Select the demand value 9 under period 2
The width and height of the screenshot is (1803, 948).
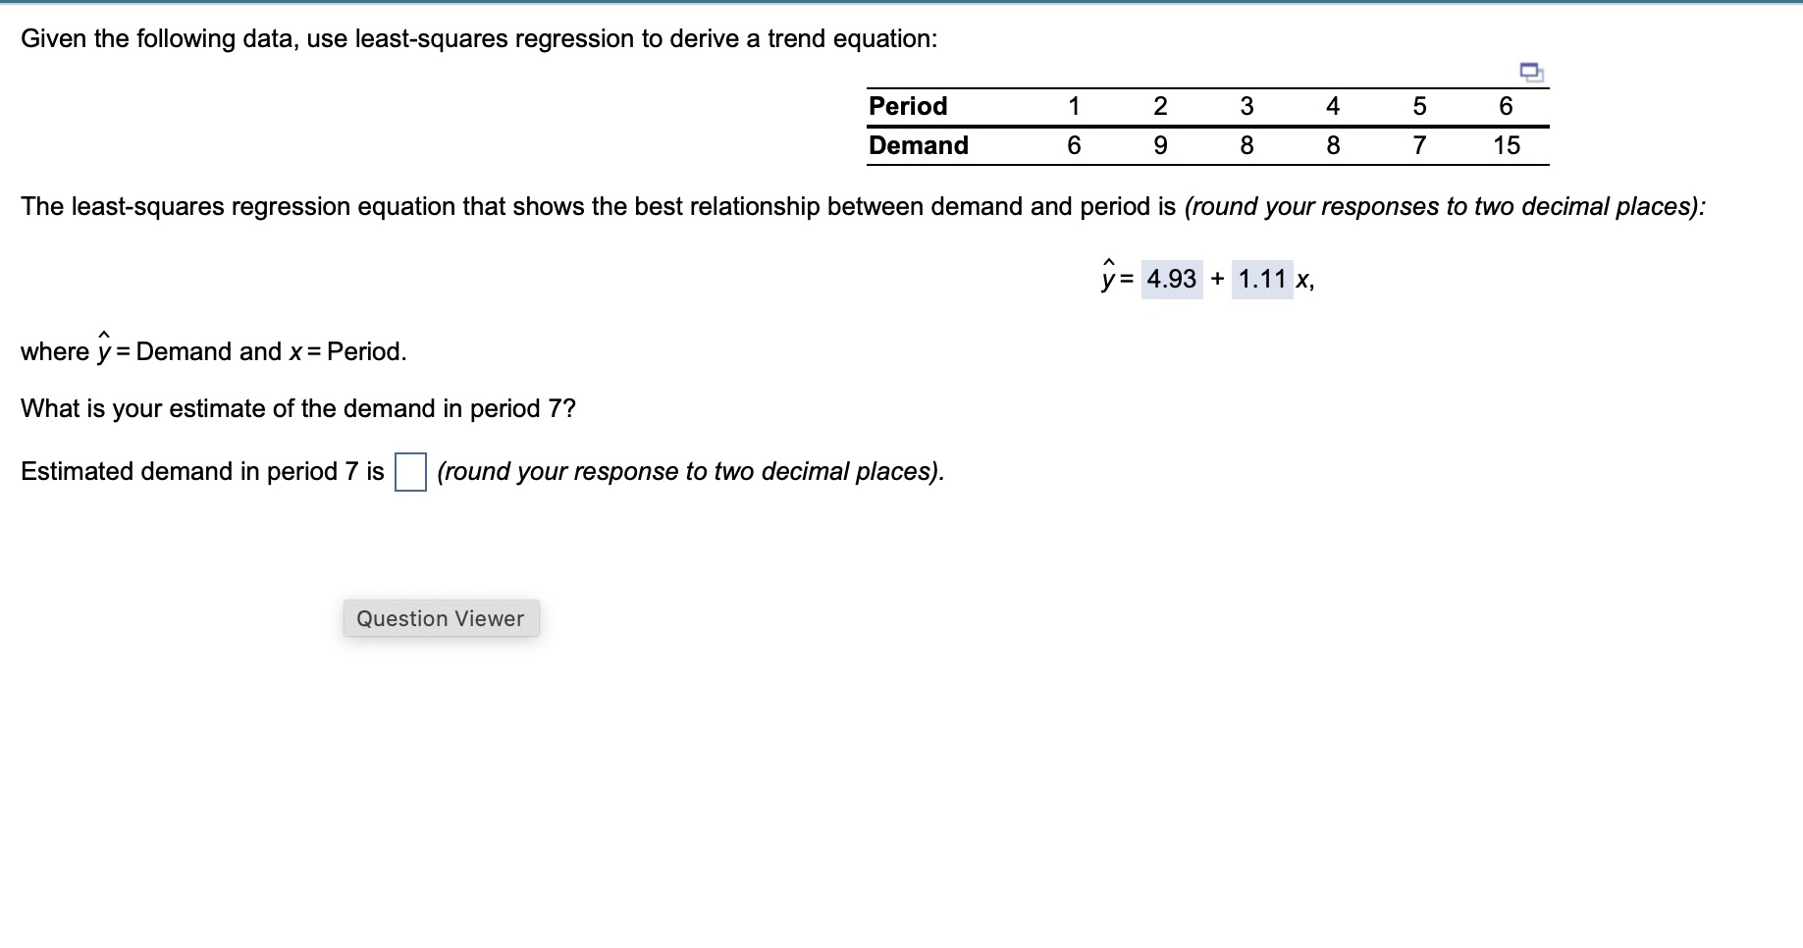click(x=1160, y=145)
